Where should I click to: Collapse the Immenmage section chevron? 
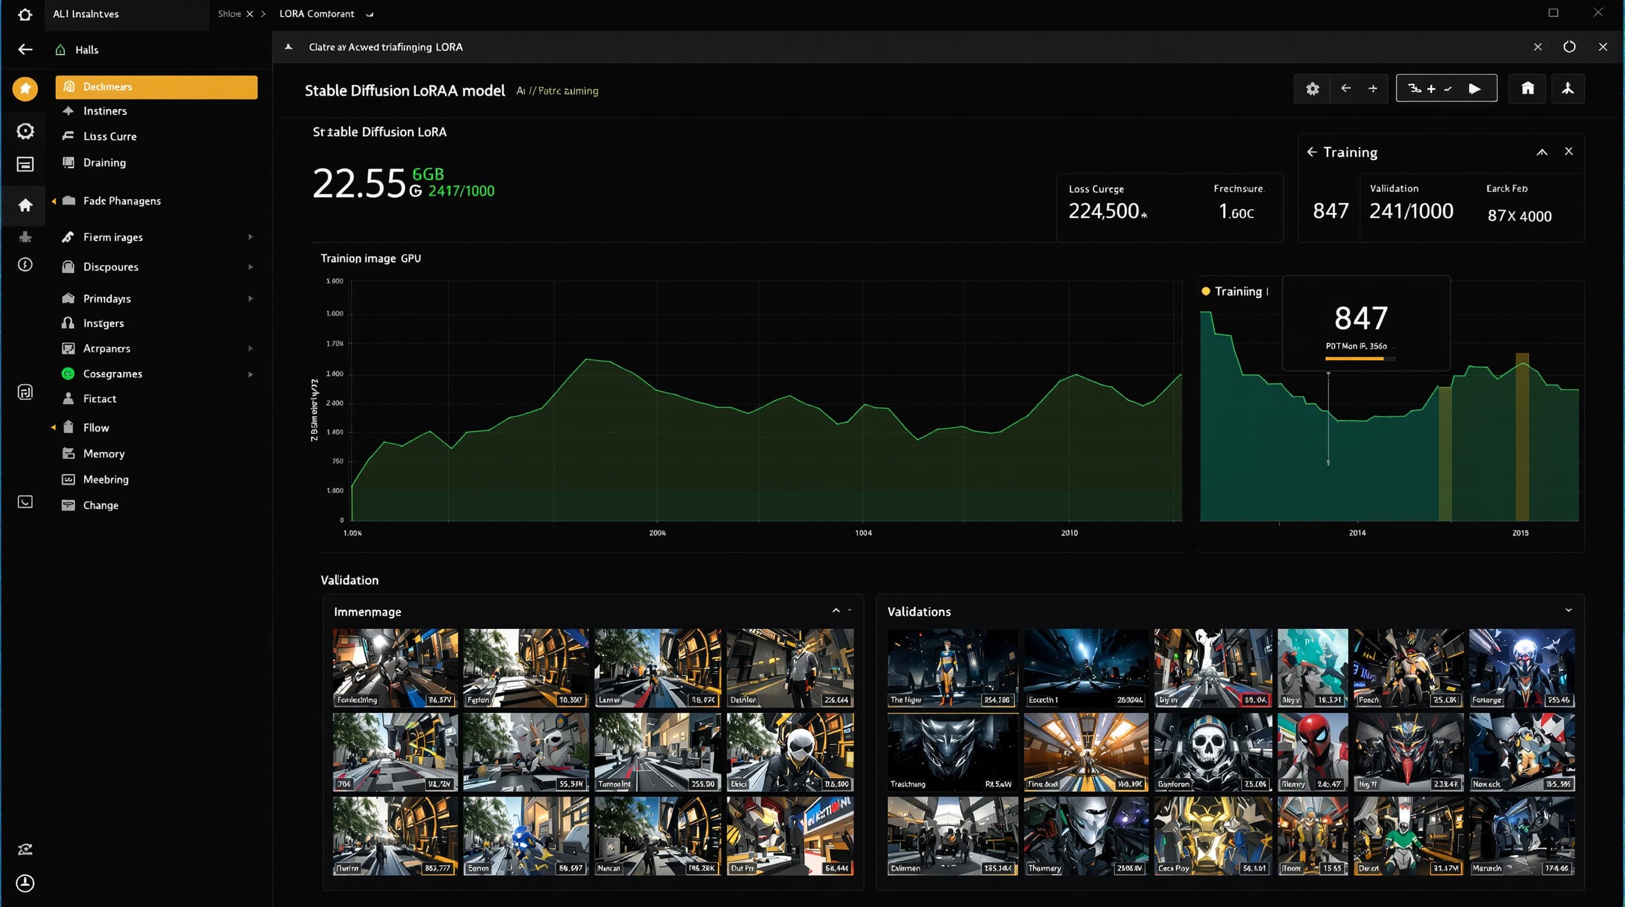click(x=836, y=611)
